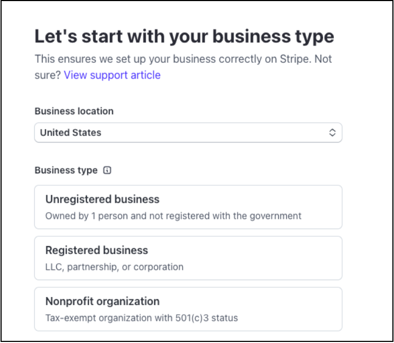Select the Unregistered business option
Image resolution: width=394 pixels, height=343 pixels.
coord(188,207)
